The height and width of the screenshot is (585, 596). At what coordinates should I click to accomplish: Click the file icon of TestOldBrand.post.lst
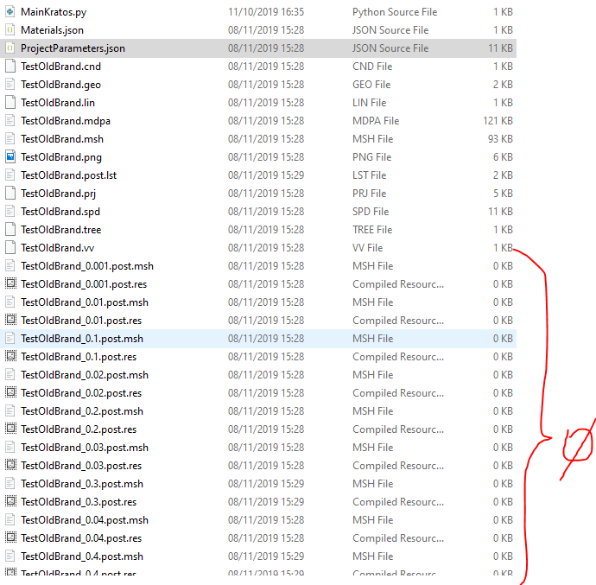click(10, 175)
